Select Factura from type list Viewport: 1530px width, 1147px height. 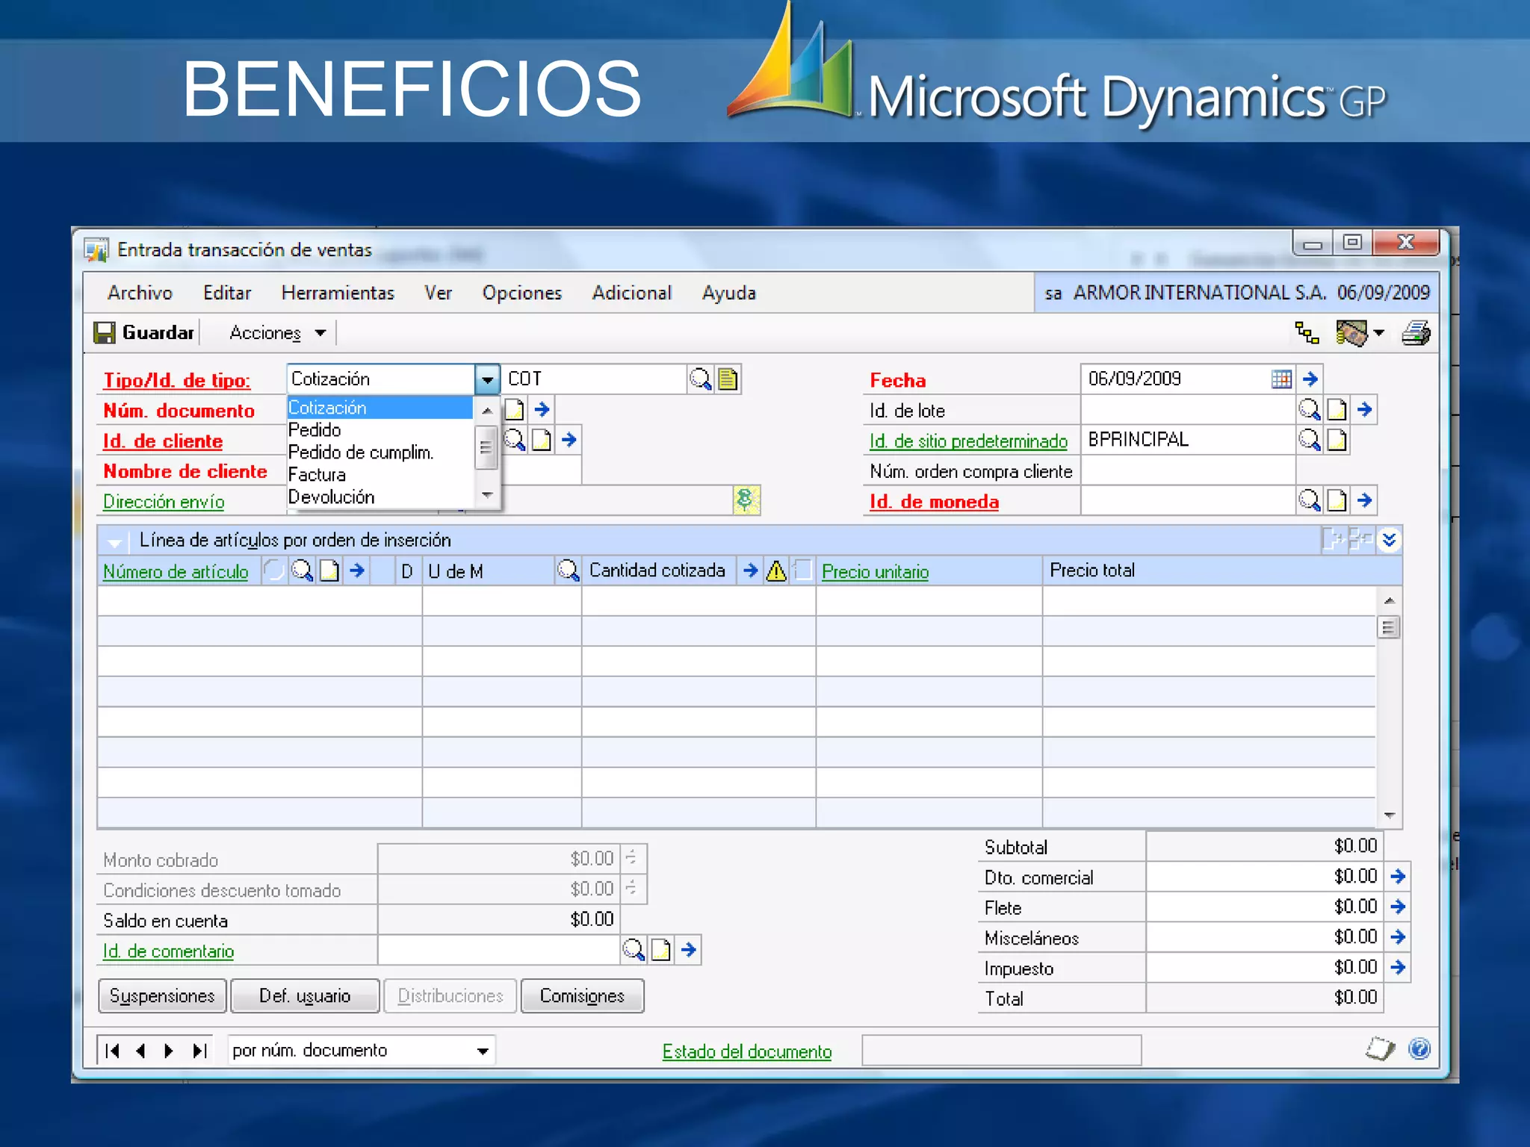coord(317,475)
